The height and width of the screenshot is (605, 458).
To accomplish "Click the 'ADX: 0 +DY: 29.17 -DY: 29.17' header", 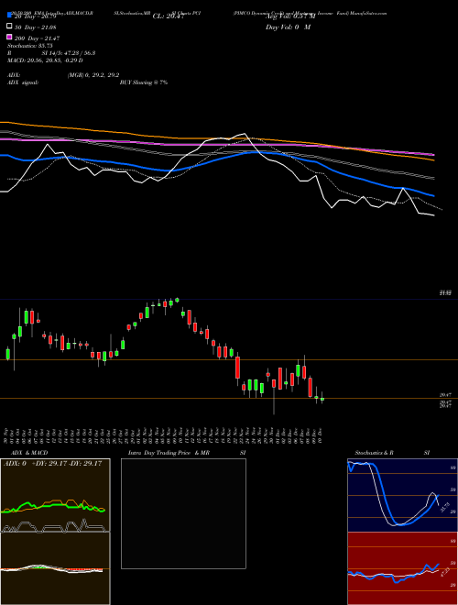I will [x=52, y=464].
